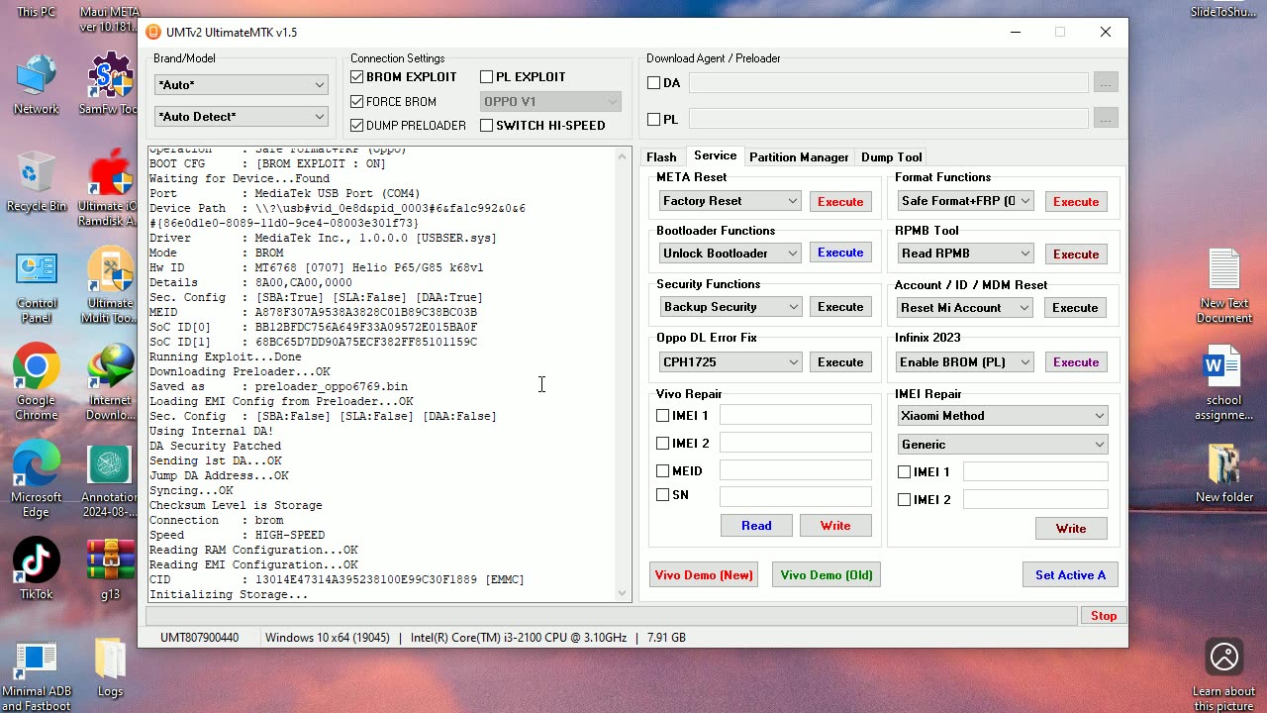The image size is (1267, 713).
Task: Check the PL download agent checkbox
Action: [x=653, y=119]
